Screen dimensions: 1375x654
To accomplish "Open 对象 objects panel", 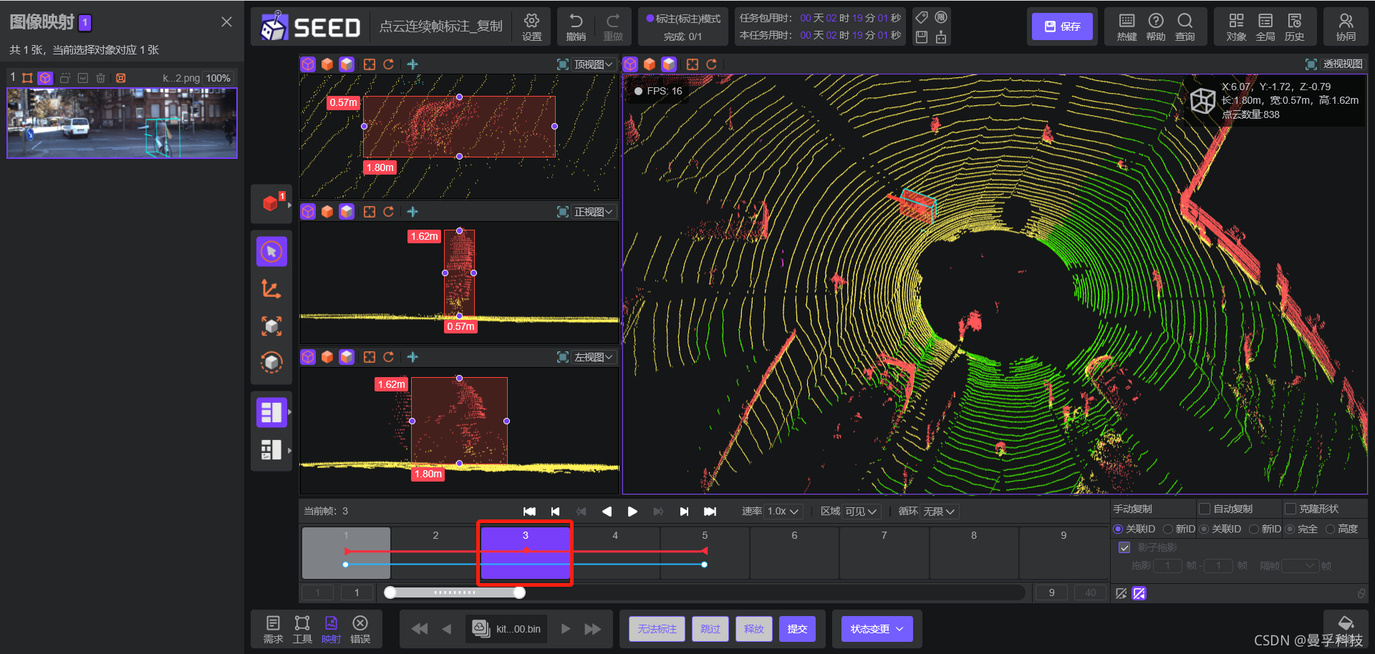I will pyautogui.click(x=1236, y=26).
